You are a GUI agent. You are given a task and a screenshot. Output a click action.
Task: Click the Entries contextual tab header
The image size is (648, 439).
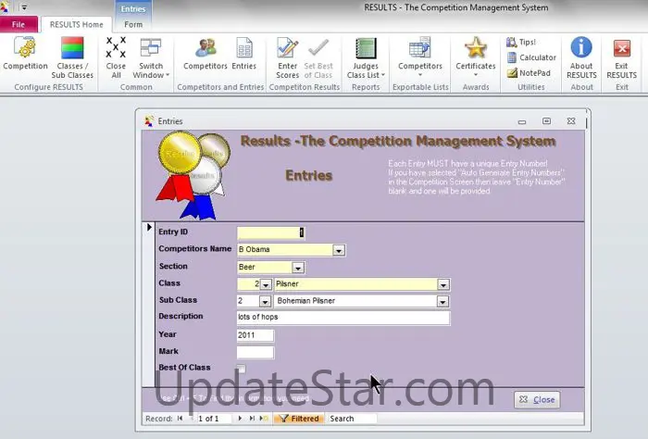tap(133, 8)
